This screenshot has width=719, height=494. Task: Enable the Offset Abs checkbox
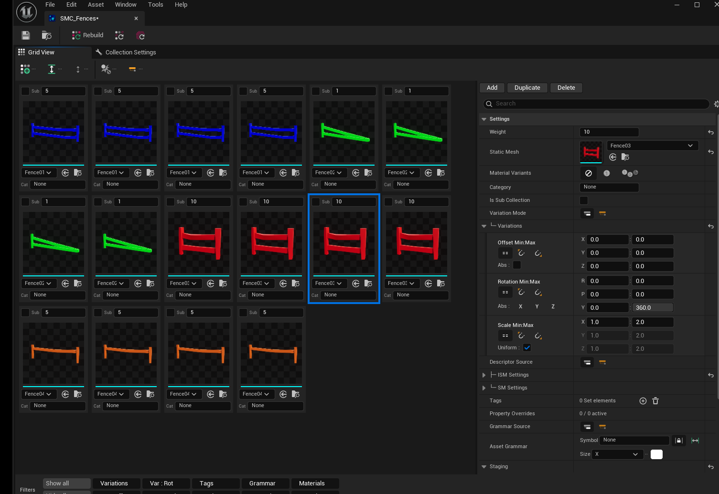517,265
